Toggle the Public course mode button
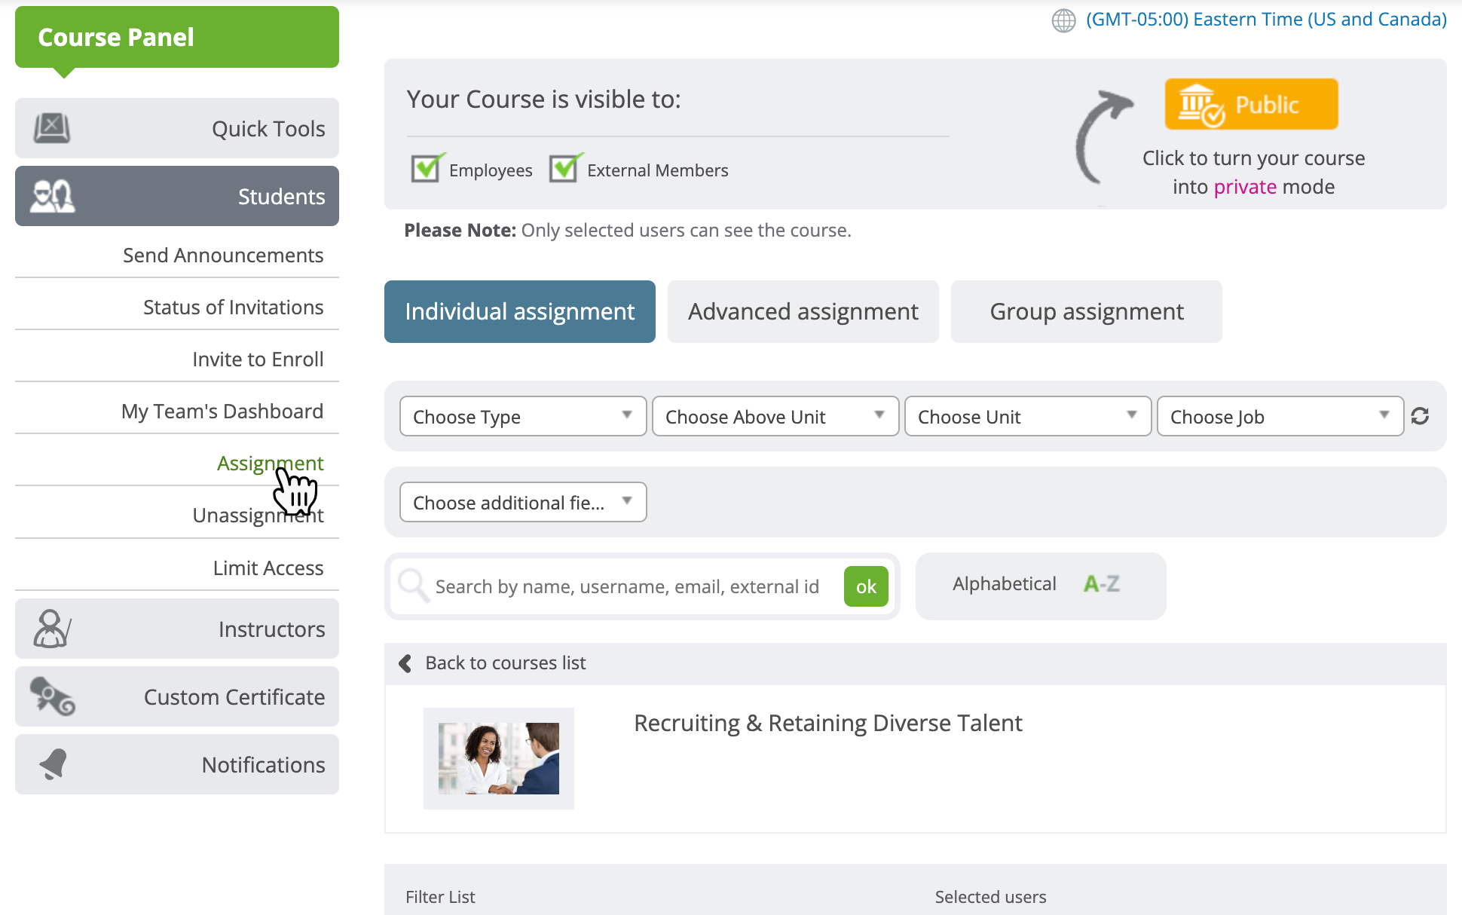1462x915 pixels. pos(1251,105)
